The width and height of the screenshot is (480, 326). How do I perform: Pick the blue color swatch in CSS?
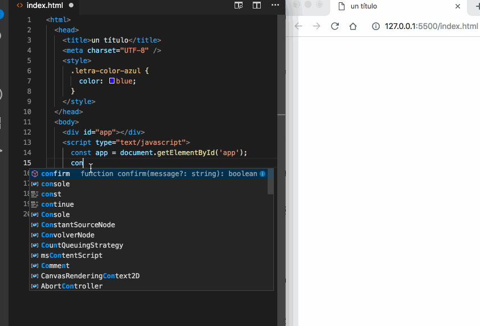(x=112, y=81)
